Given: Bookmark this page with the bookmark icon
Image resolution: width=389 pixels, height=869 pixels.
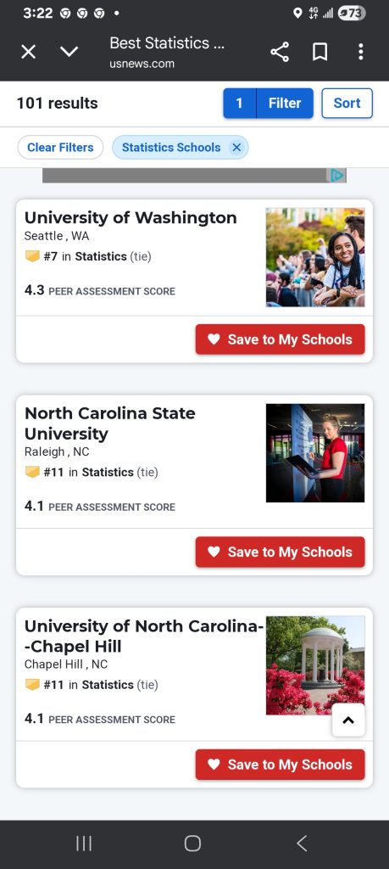Looking at the screenshot, I should pos(320,53).
